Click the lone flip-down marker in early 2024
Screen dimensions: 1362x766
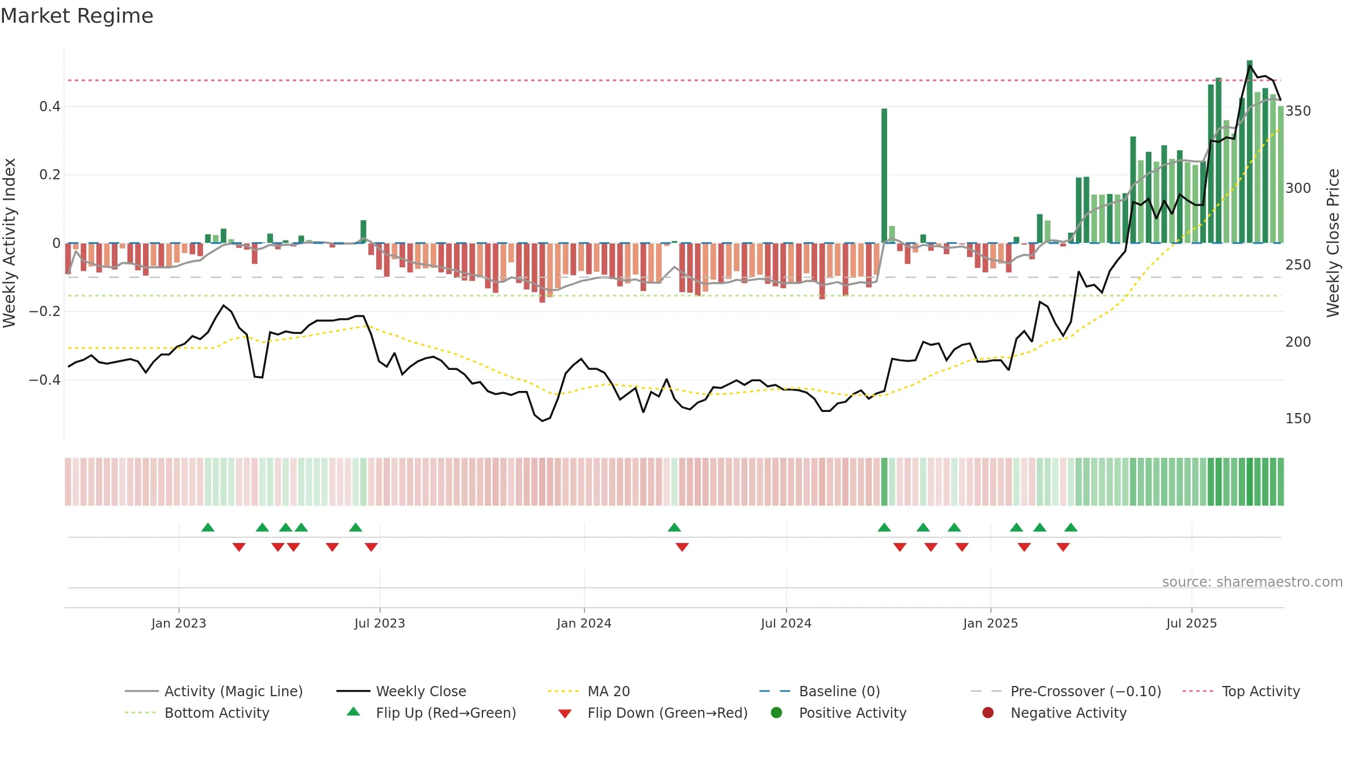[682, 547]
